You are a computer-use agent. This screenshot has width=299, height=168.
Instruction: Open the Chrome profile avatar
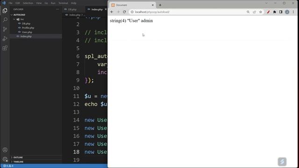tap(287, 12)
